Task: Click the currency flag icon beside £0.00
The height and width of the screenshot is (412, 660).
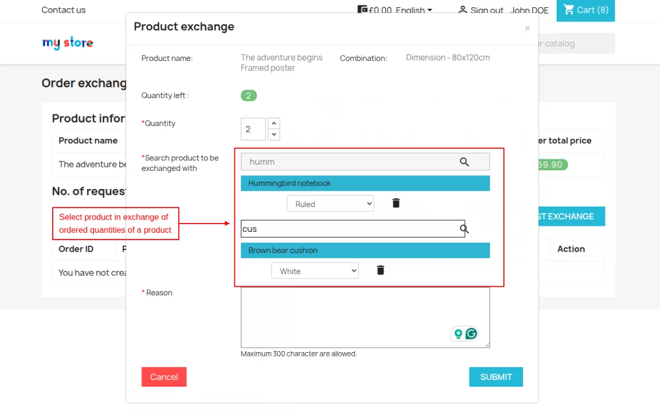Action: [361, 9]
